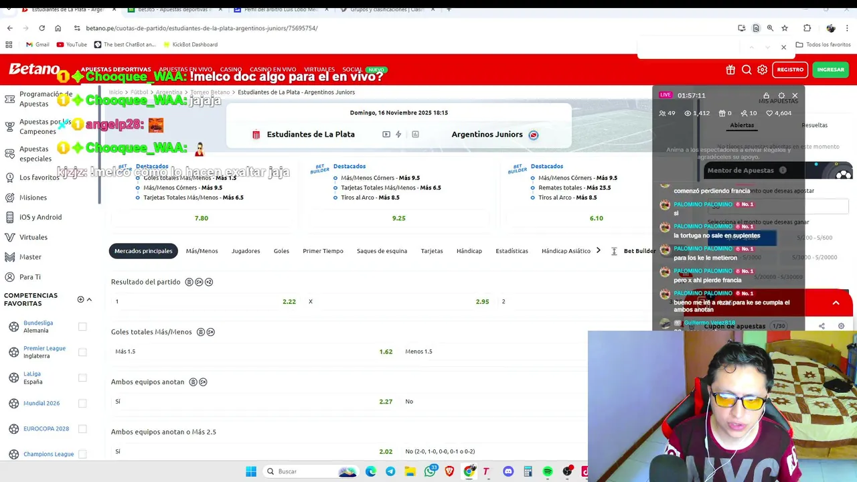This screenshot has width=857, height=482.
Task: Click the browser address bar
Action: coord(402,28)
